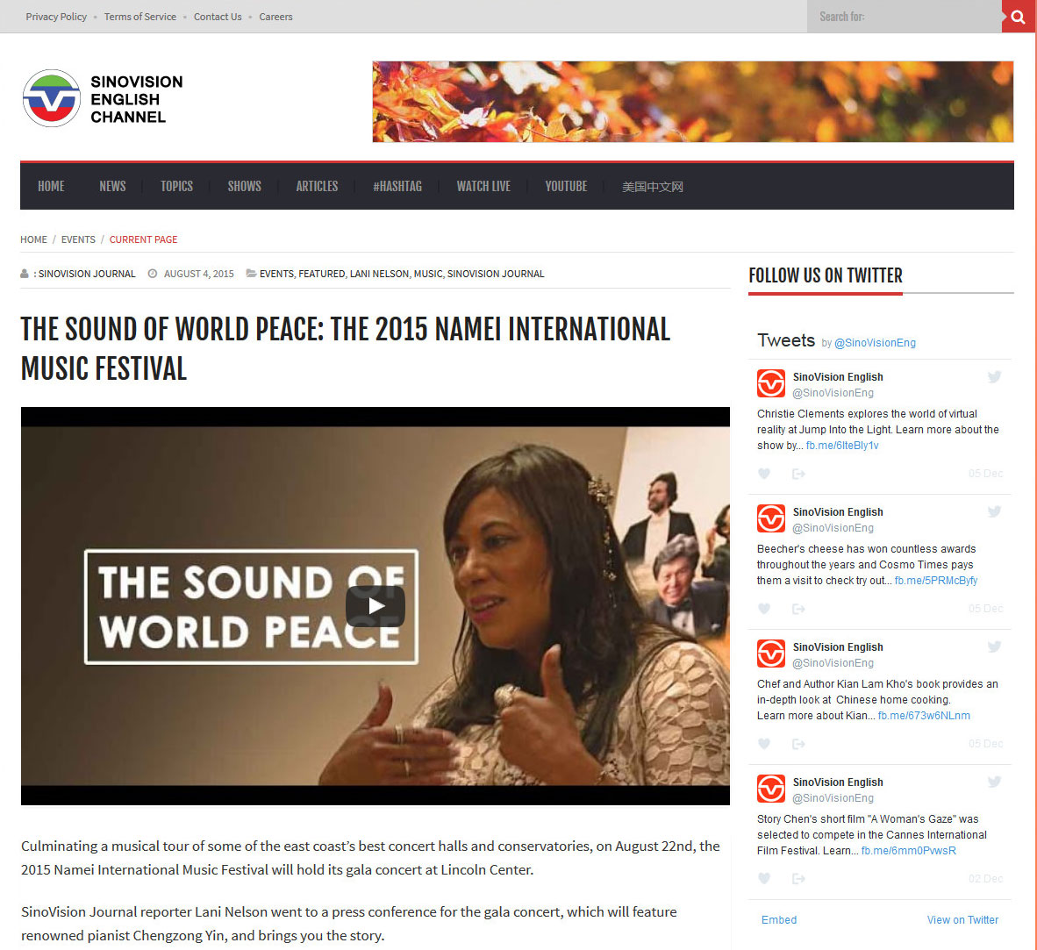
Task: Click Twitter bird icon on Kian Lam Kho tweet
Action: click(994, 646)
